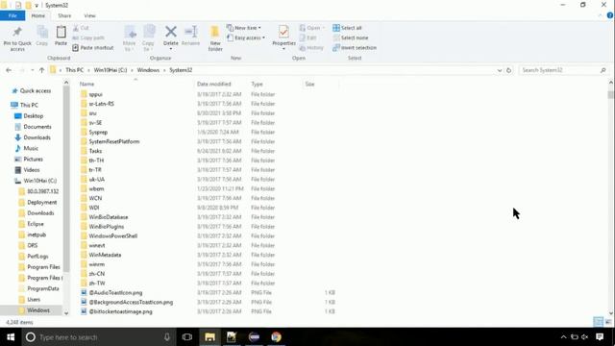Click the Paste ribbon icon

point(61,32)
